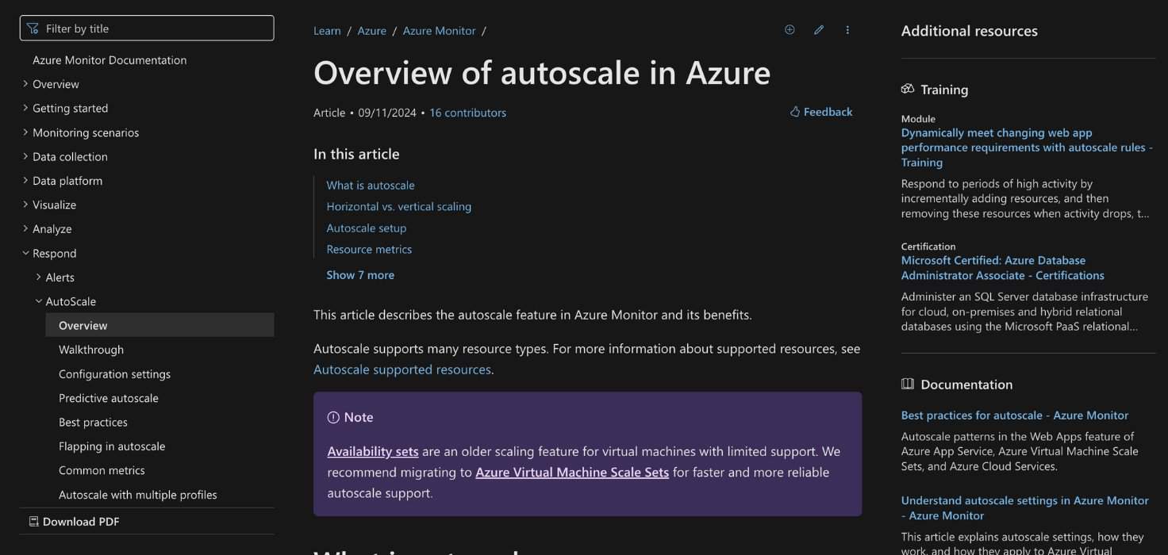Click the filter icon in search box
This screenshot has width=1168, height=555.
(x=33, y=29)
